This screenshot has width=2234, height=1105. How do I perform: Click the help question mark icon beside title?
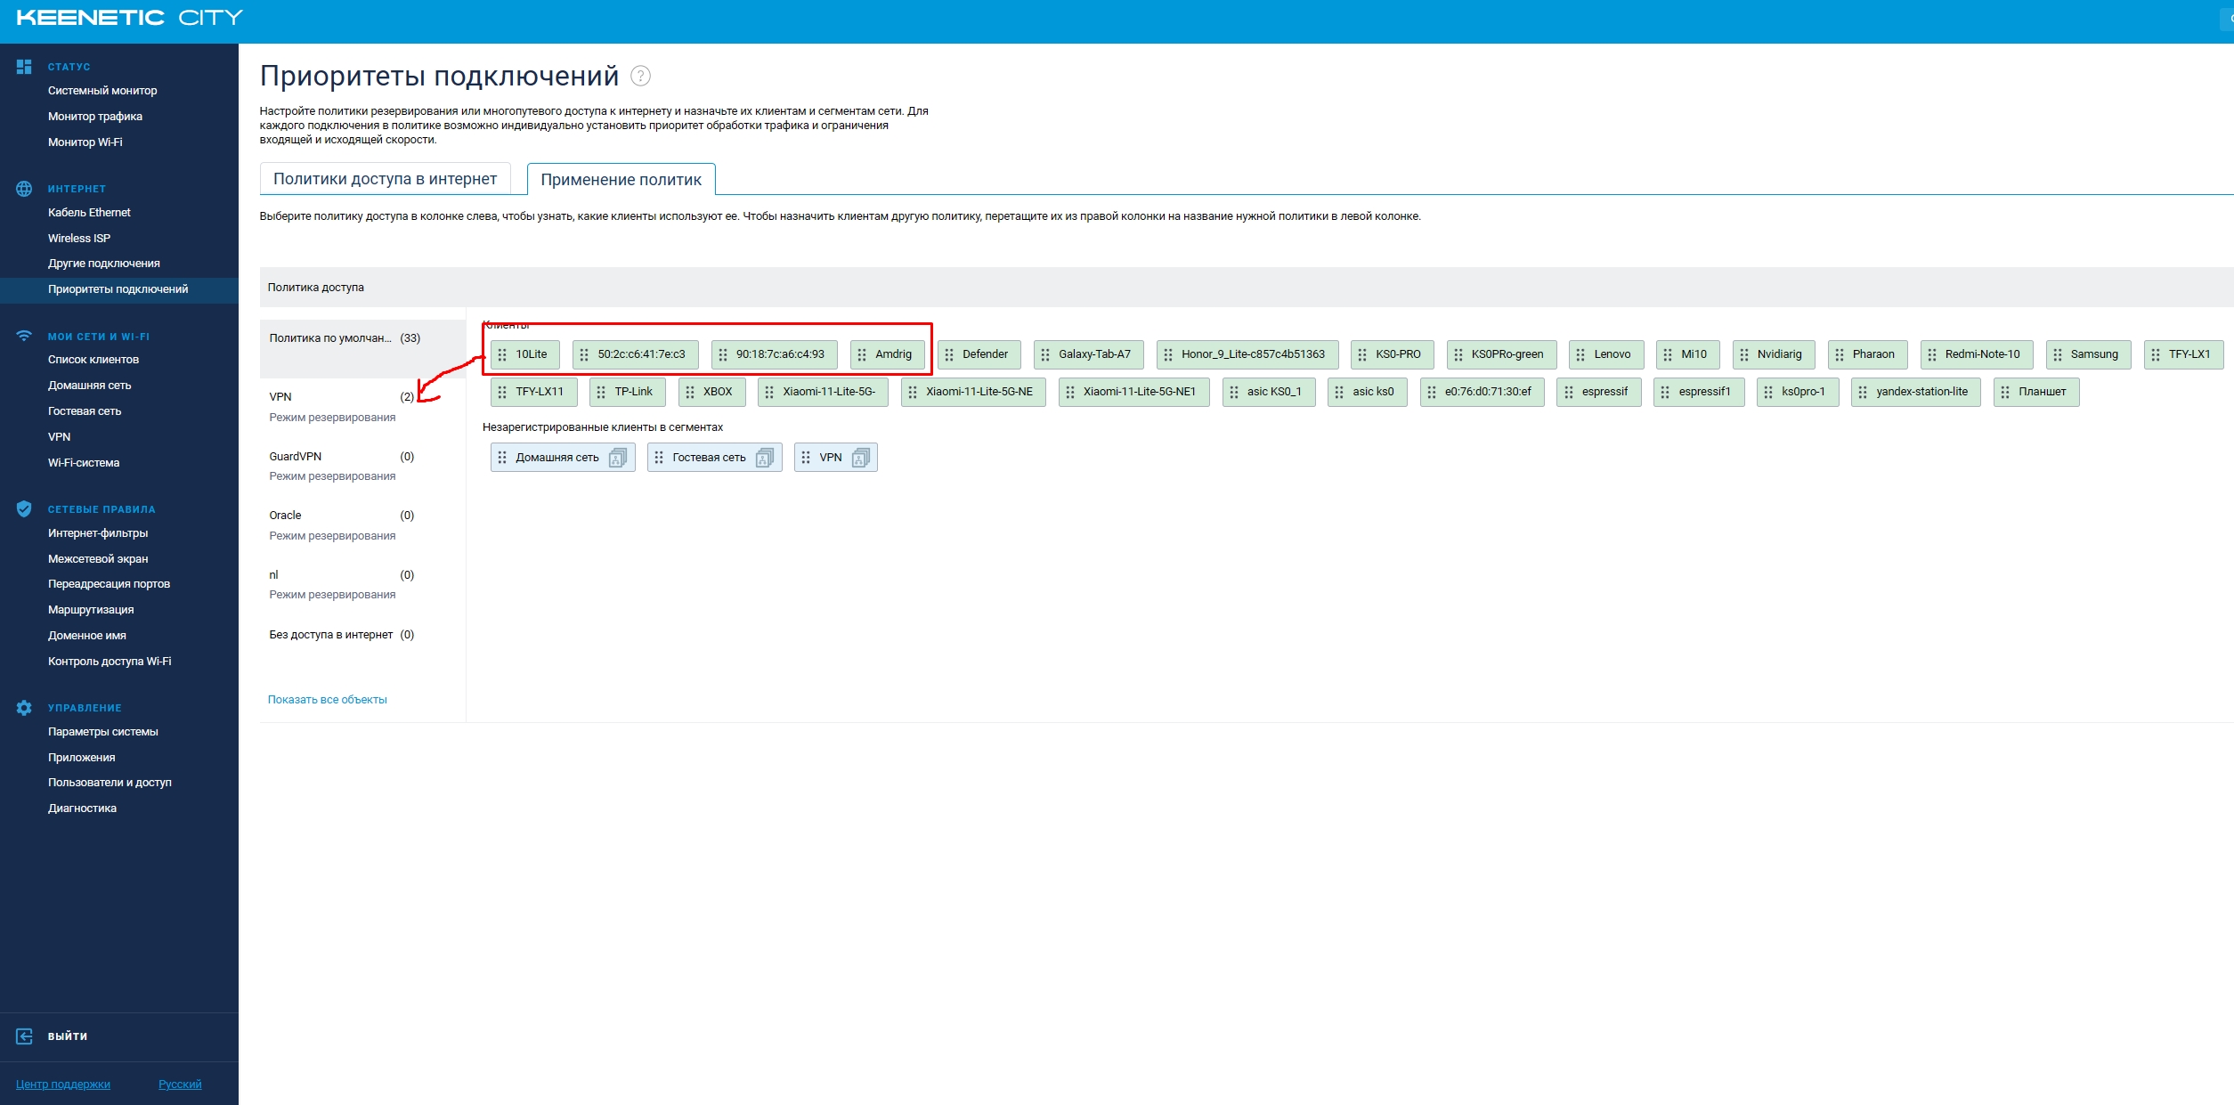coord(640,77)
